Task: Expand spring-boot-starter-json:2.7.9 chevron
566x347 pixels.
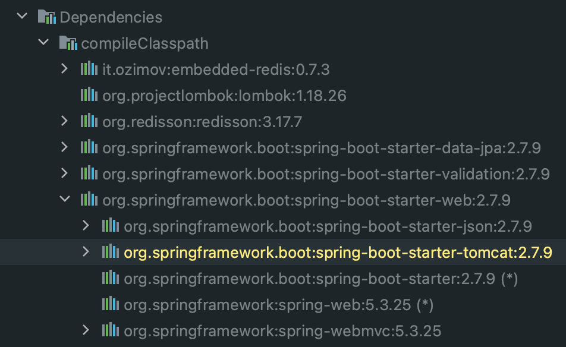Action: (86, 225)
